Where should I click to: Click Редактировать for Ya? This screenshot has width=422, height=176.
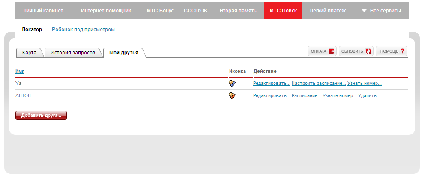point(272,84)
